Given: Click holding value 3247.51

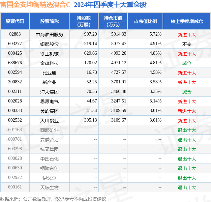Looking at the screenshot, I should click(x=119, y=101).
